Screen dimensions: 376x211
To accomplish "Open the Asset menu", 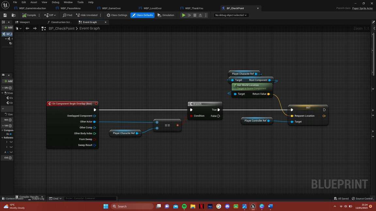I will click(34, 2).
